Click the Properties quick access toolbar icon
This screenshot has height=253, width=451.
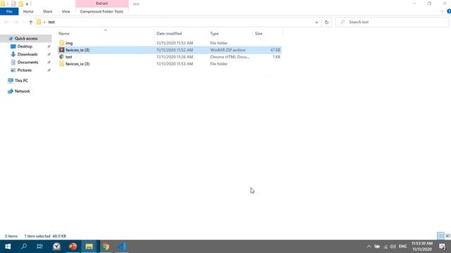13,4
